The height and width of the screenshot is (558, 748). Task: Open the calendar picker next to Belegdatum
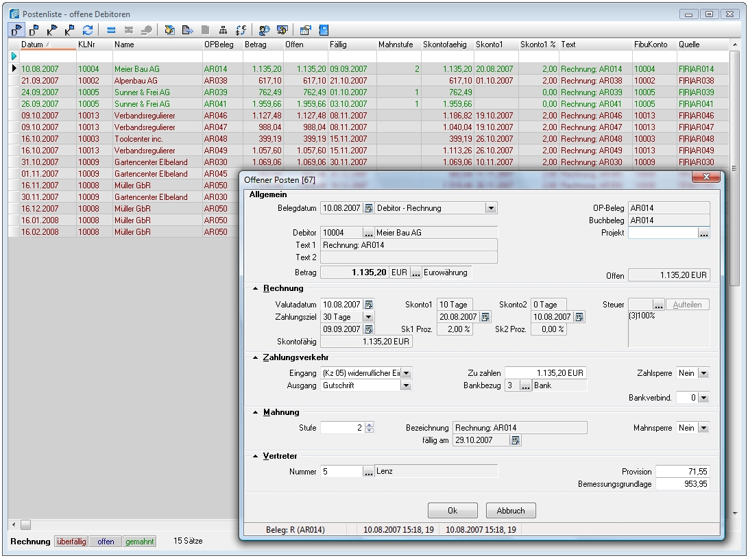368,208
